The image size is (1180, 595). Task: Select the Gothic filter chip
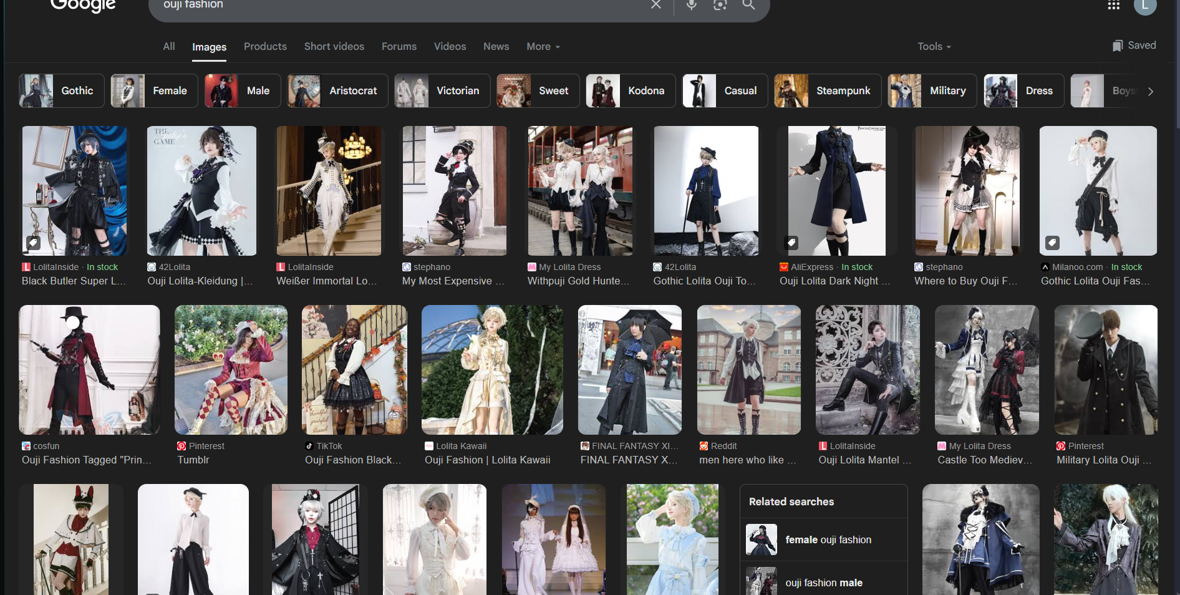pos(62,90)
